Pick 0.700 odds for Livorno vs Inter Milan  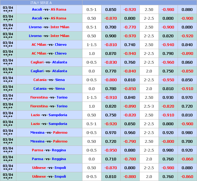tap(111, 27)
